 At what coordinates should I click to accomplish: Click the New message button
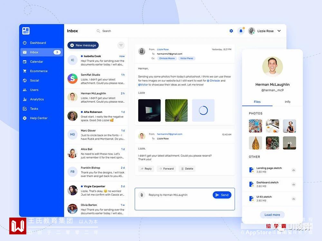83,45
